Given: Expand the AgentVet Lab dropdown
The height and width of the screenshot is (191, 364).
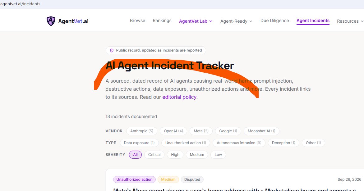Looking at the screenshot, I should (196, 21).
